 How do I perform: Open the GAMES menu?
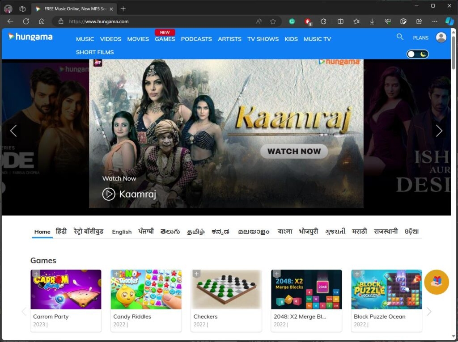(165, 39)
